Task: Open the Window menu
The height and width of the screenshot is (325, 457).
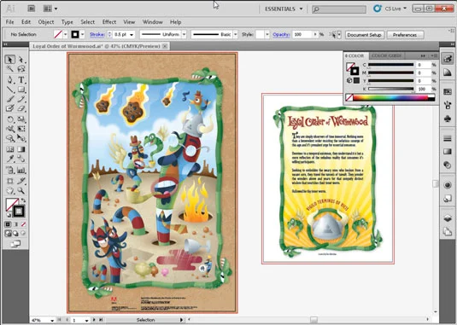Action: coord(152,22)
